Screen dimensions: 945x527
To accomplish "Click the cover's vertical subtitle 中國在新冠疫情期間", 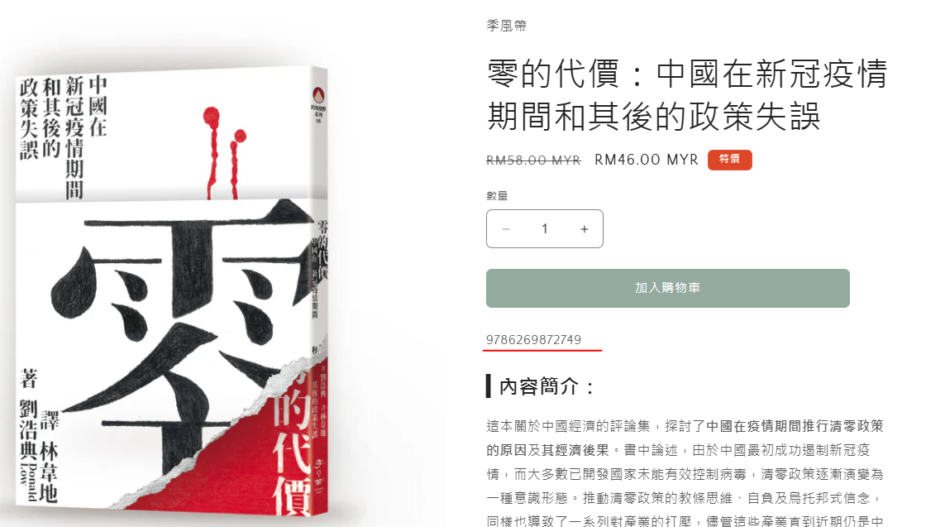I will [86, 137].
